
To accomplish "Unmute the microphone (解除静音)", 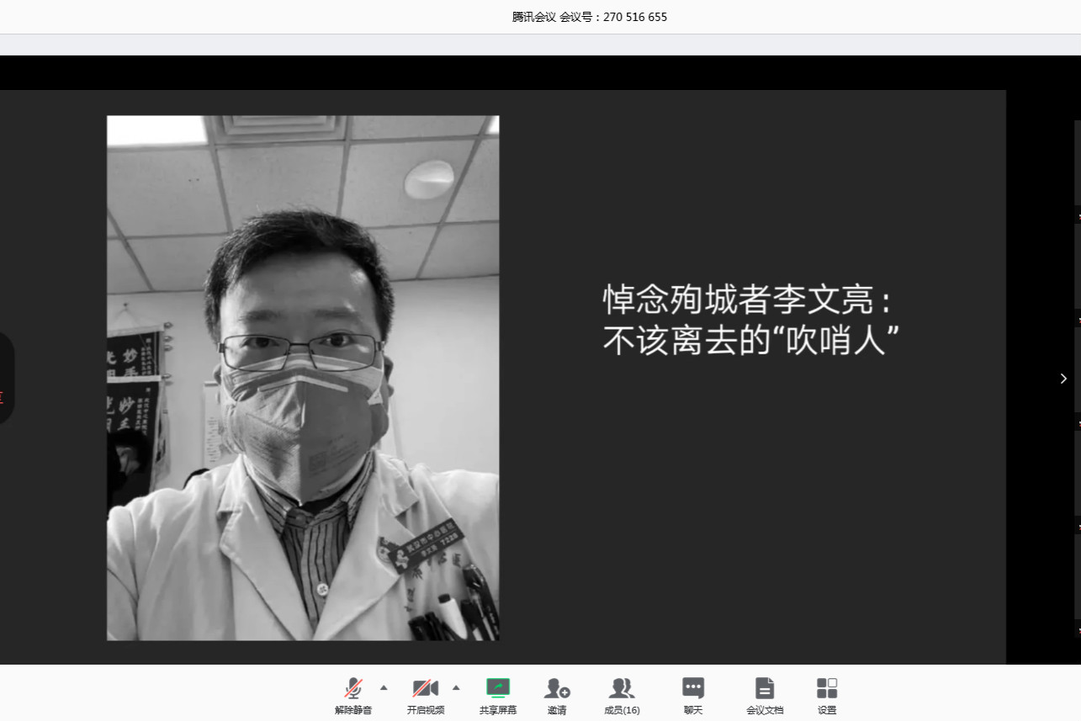I will click(x=353, y=695).
